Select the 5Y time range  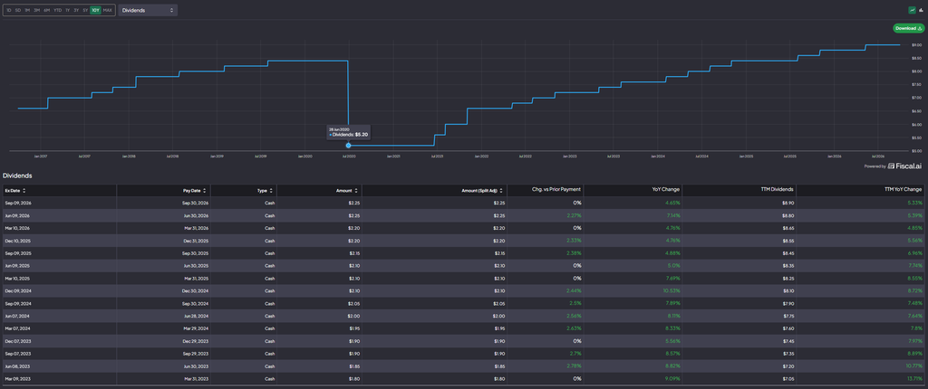pos(85,10)
